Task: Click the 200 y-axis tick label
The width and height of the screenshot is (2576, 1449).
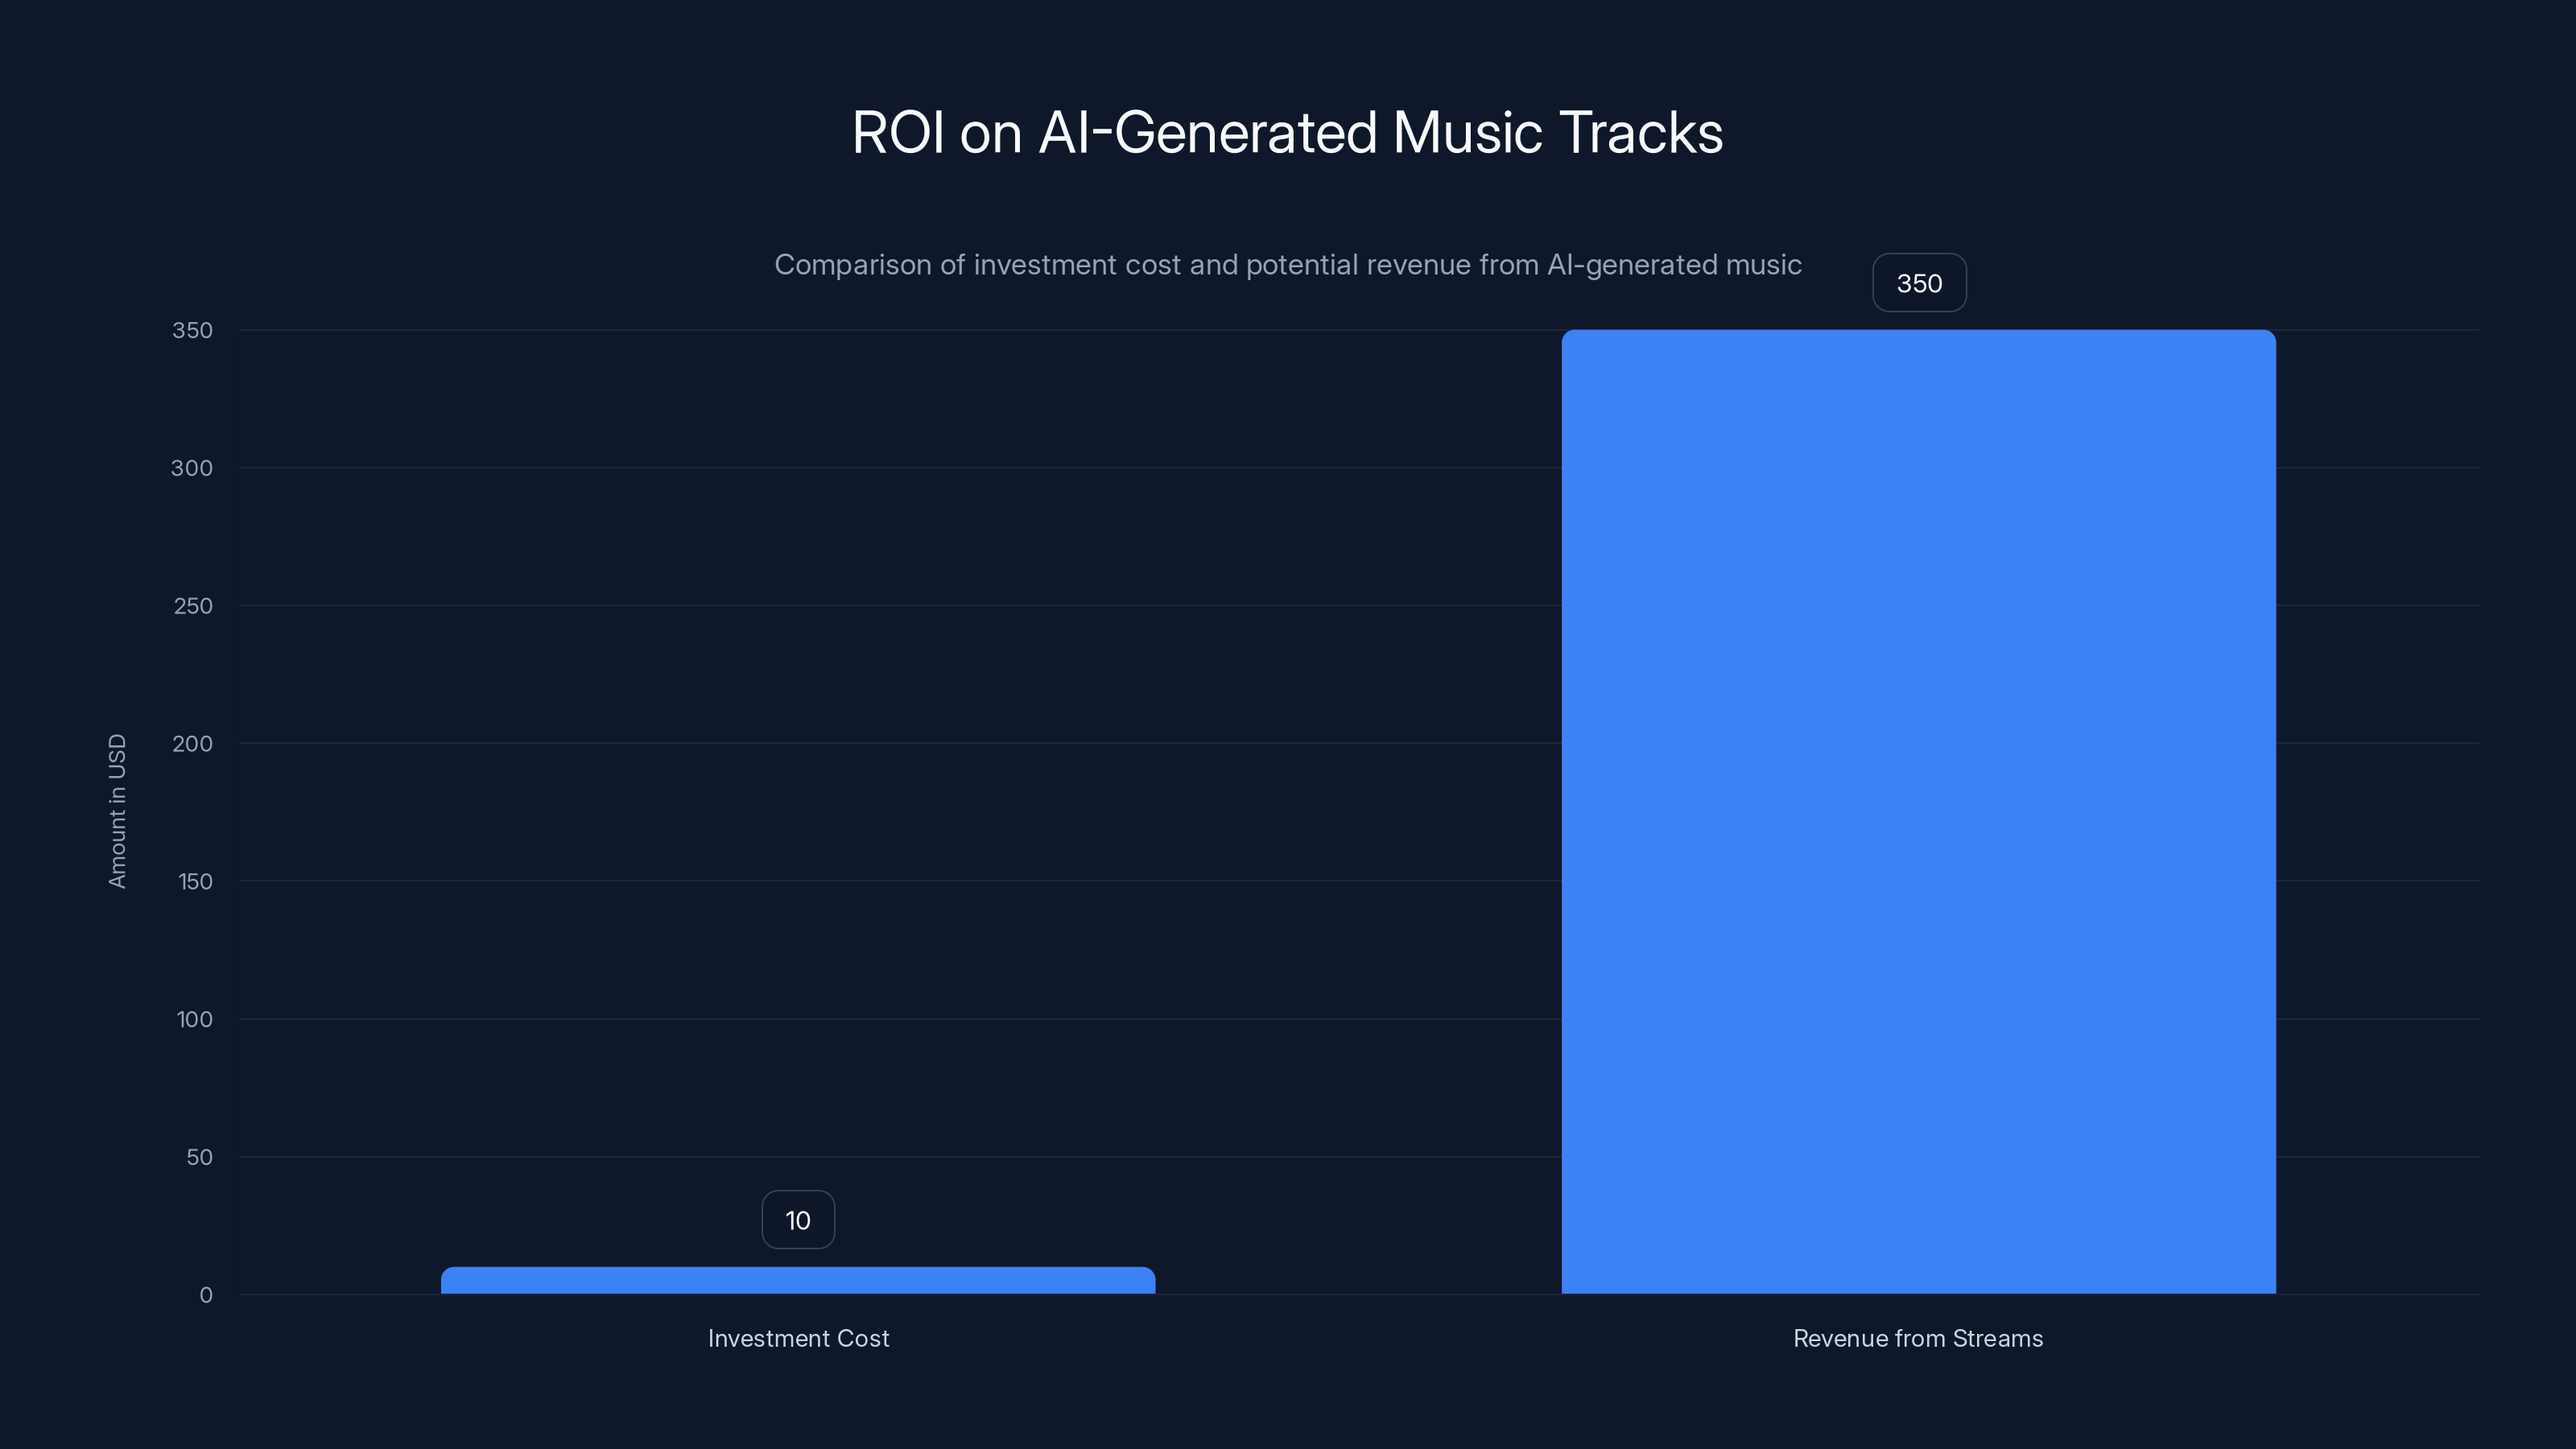Action: 192,744
